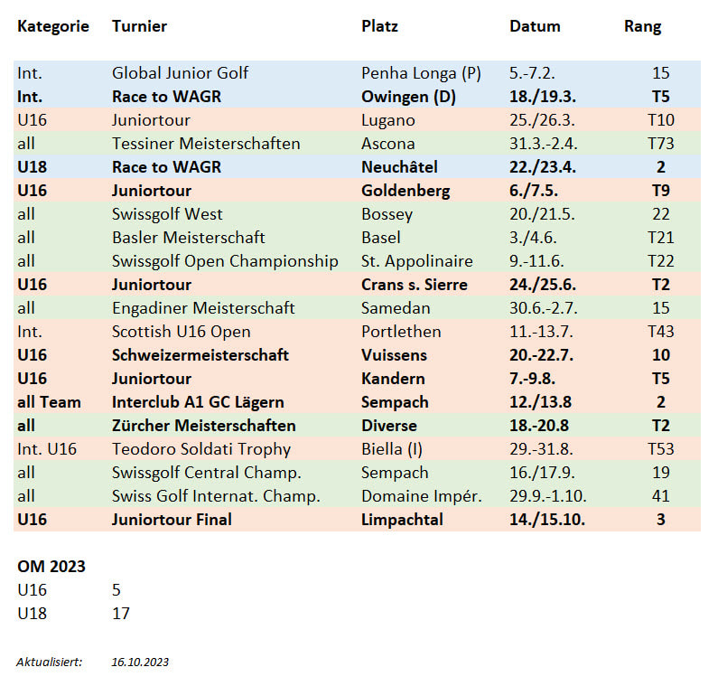Select the Juniortour Final row
Image resolution: width=727 pixels, height=686 pixels.
tap(357, 520)
